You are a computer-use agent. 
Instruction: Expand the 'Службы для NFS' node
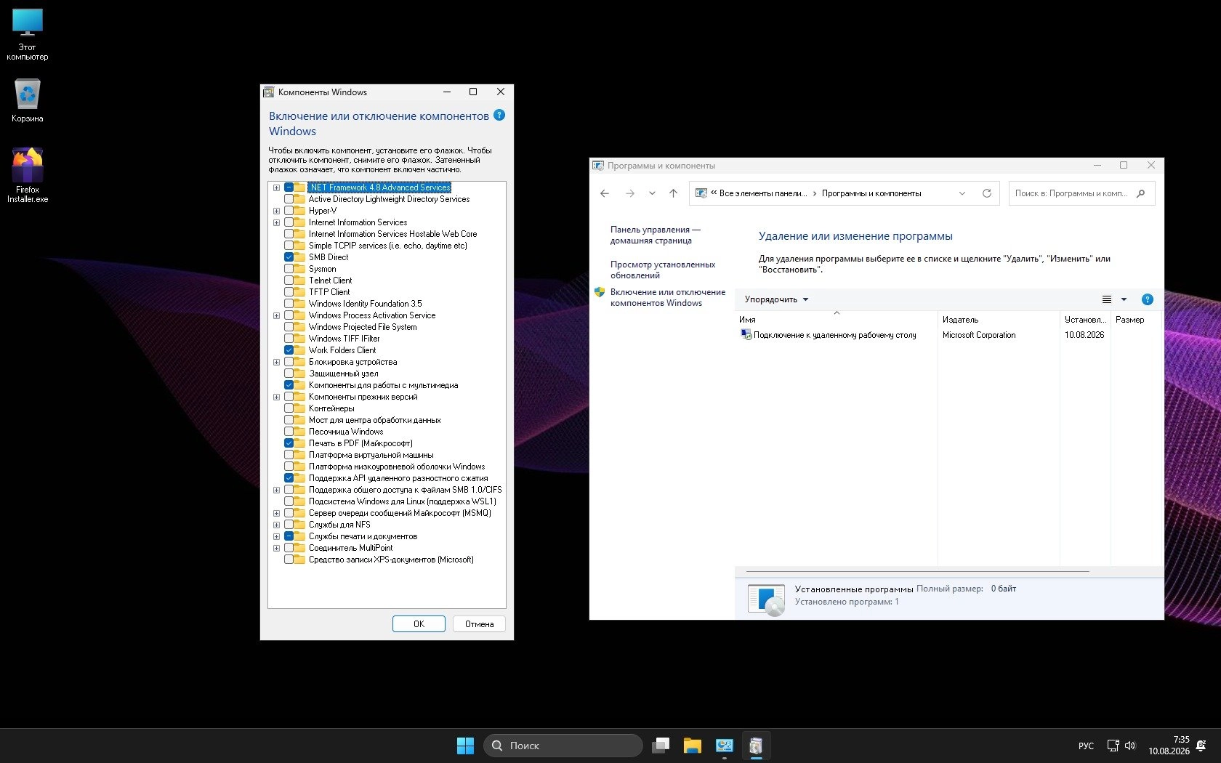(276, 525)
